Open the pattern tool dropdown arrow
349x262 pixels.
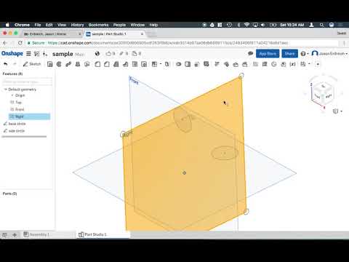161,64
